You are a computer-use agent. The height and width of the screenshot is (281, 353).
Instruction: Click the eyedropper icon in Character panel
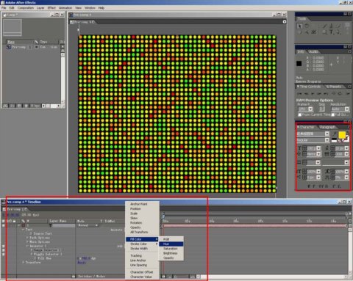click(x=335, y=134)
